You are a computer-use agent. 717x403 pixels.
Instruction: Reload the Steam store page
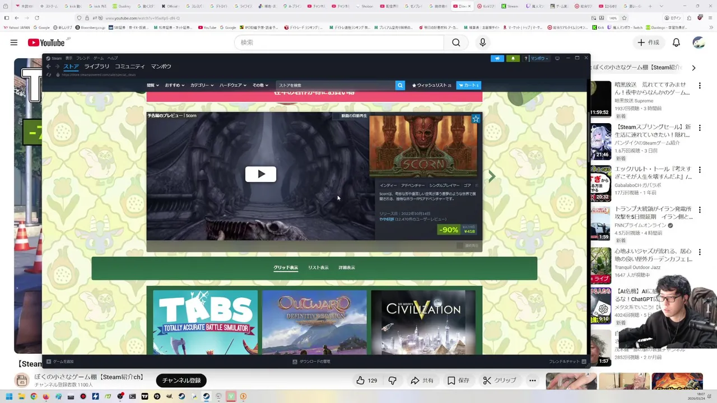(x=49, y=74)
